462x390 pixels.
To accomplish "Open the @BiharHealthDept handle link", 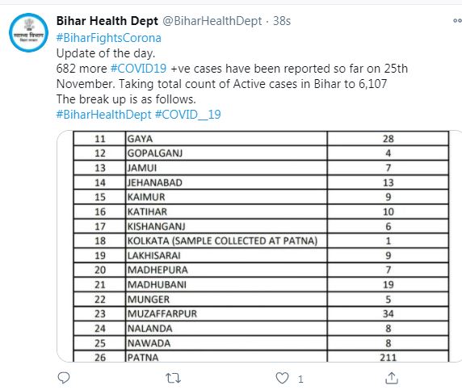I will (212, 21).
